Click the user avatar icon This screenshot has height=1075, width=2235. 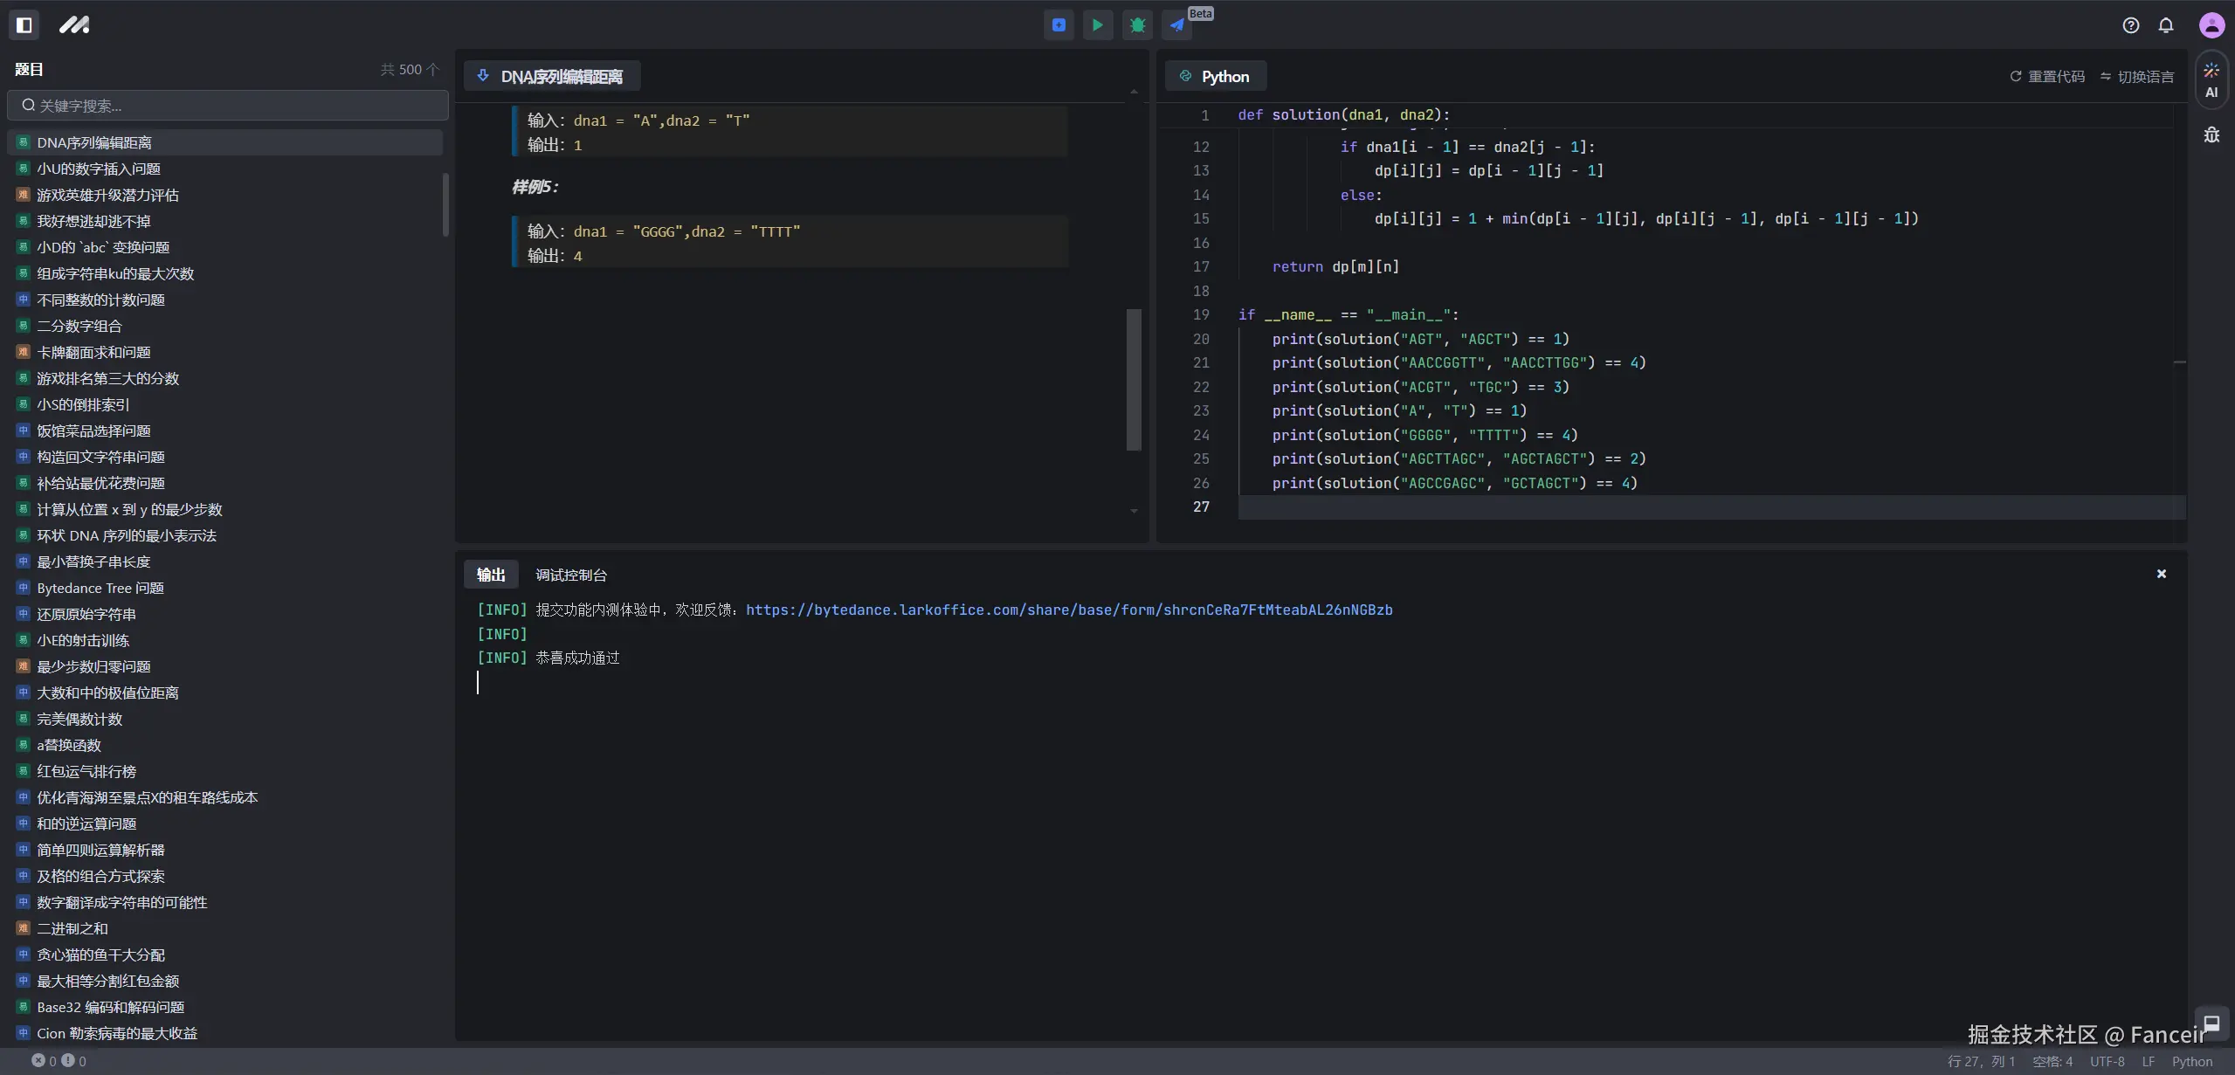2211,25
